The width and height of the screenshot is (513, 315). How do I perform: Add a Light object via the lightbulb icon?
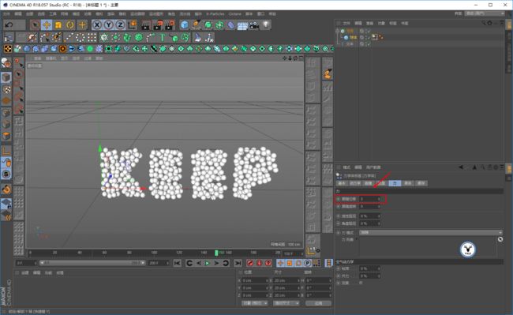[266, 24]
